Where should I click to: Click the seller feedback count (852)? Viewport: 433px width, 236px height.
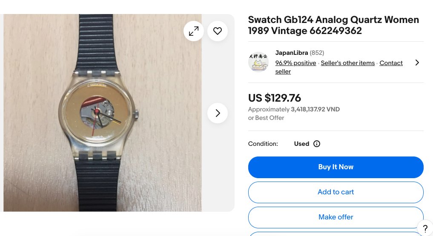click(x=317, y=53)
